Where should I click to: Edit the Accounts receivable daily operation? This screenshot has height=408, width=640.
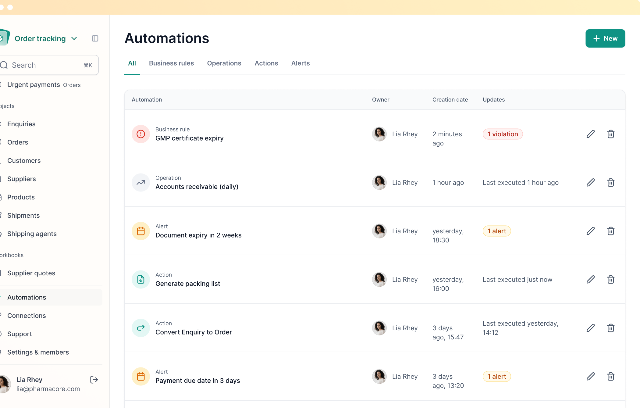click(591, 182)
